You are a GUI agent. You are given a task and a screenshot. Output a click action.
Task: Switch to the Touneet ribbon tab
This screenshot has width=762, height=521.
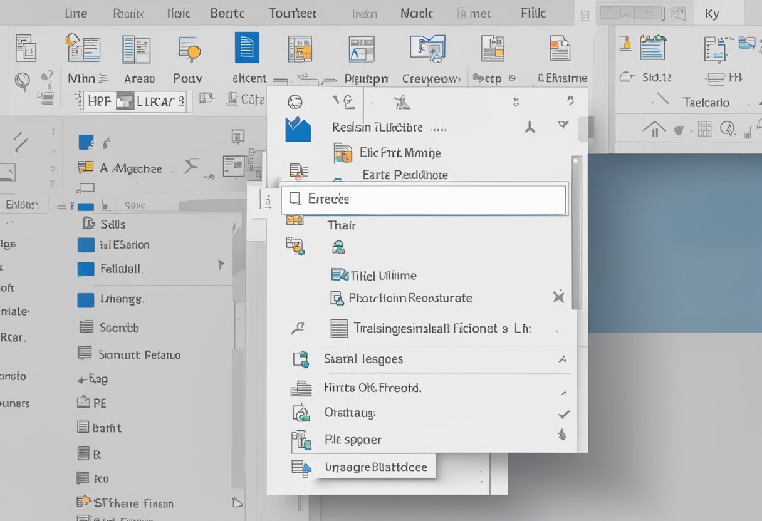[x=292, y=12]
